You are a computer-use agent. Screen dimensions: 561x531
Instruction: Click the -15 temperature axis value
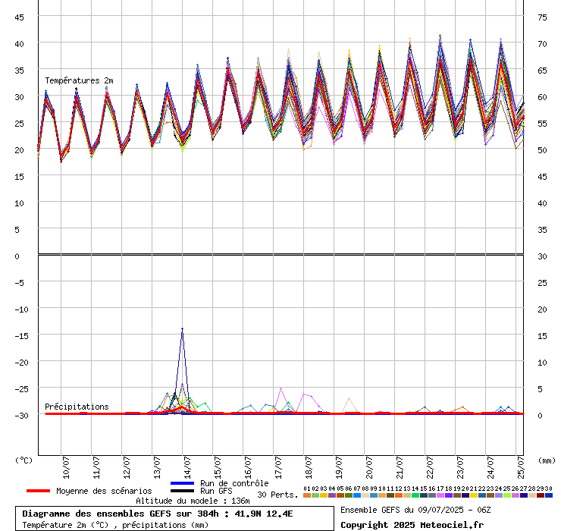coord(21,336)
